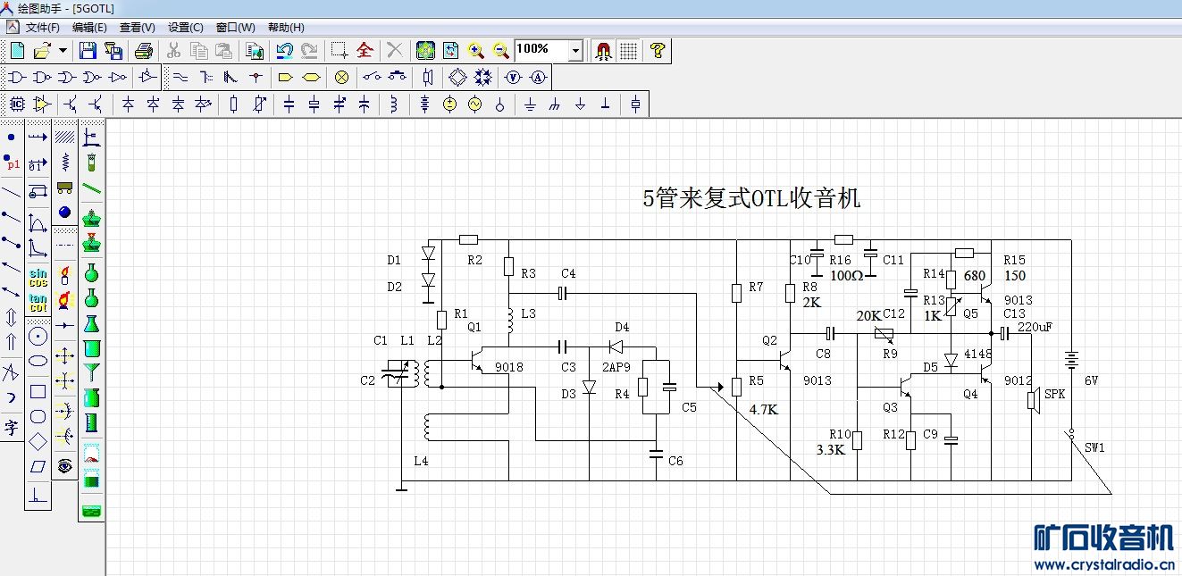The height and width of the screenshot is (576, 1182).
Task: Select the ground symbol
Action: click(530, 104)
